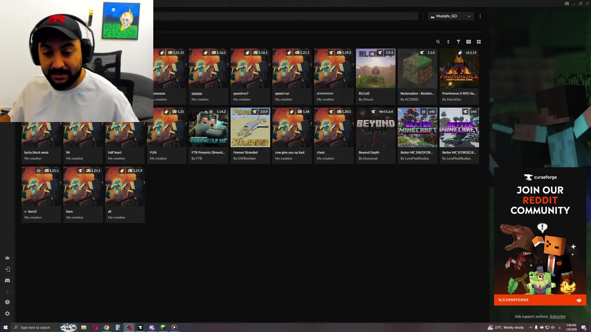Open the sort order arrows control

[x=448, y=41]
